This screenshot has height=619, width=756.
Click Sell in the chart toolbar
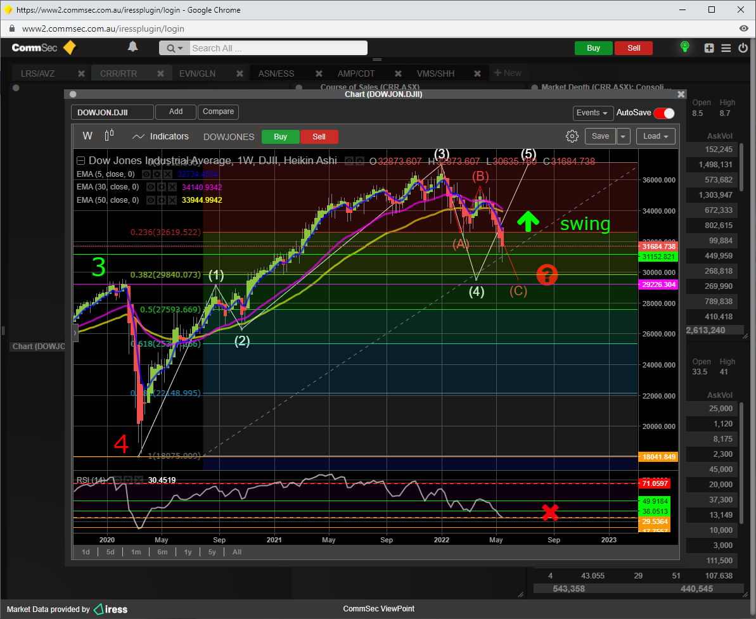tap(319, 137)
